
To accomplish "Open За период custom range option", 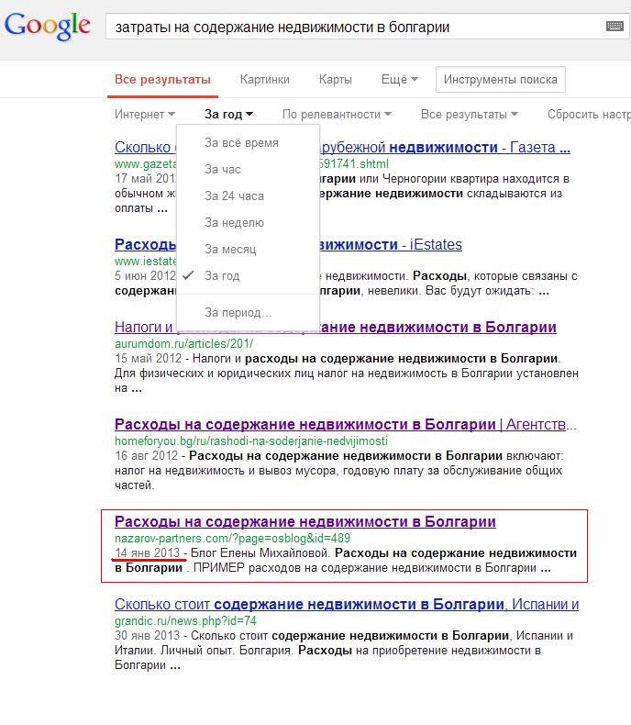I will (x=238, y=313).
